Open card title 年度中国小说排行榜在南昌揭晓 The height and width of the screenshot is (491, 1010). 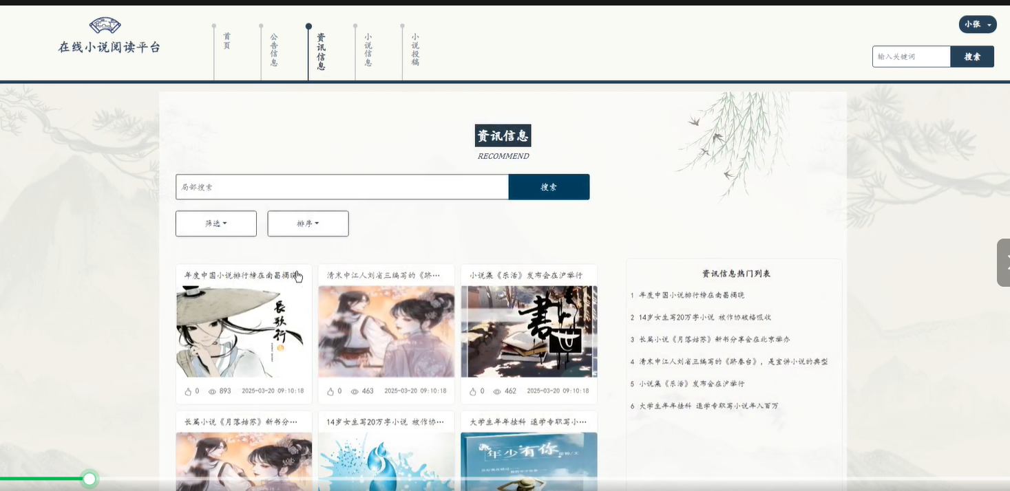click(242, 275)
